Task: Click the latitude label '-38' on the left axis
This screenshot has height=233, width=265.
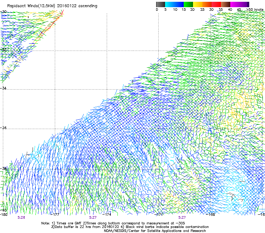Action: click(x=4, y=168)
